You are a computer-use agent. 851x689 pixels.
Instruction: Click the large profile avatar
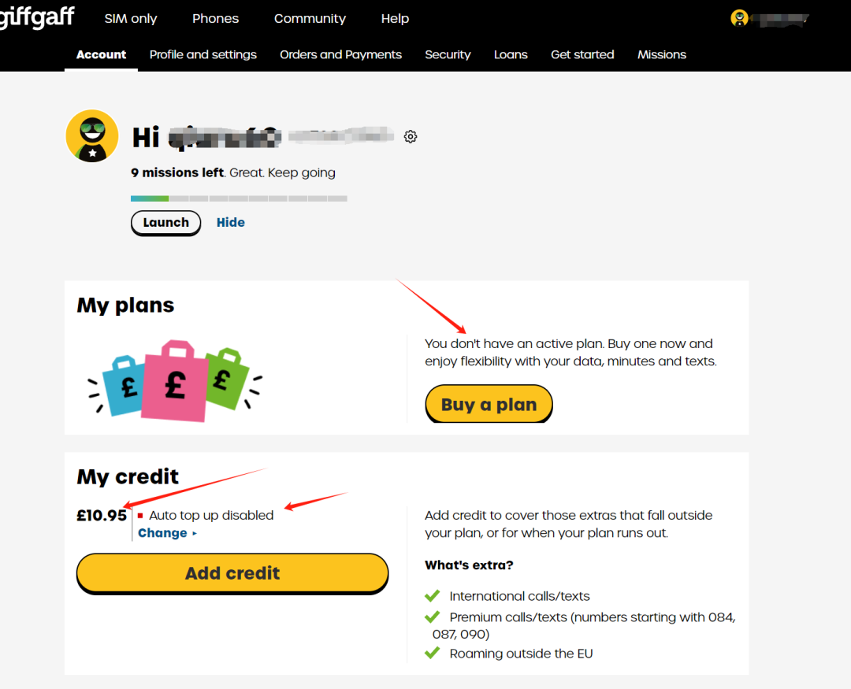[92, 136]
